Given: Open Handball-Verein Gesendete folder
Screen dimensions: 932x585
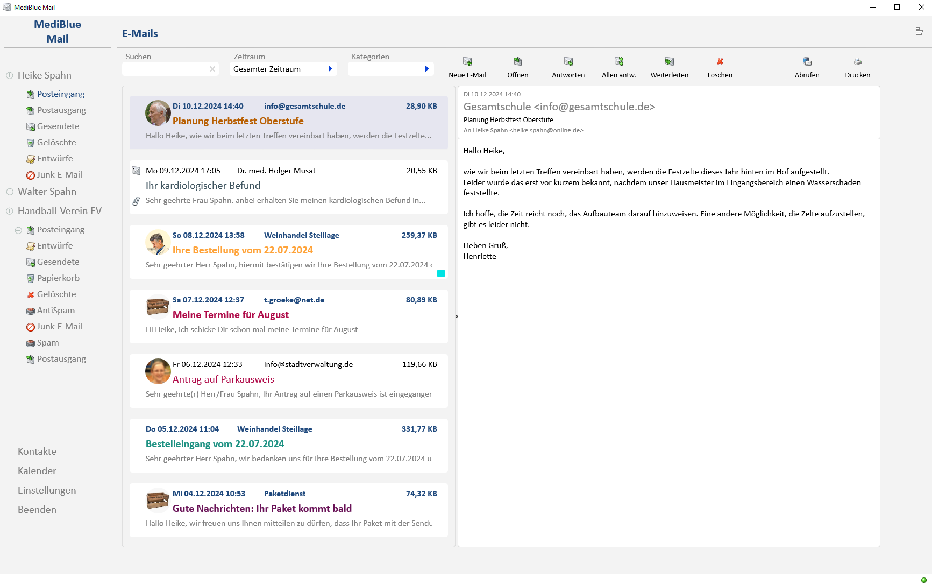Looking at the screenshot, I should (58, 262).
